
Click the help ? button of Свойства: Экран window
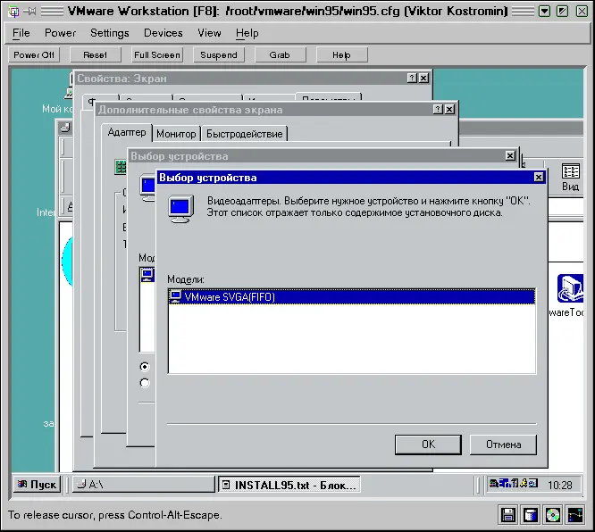tap(412, 79)
